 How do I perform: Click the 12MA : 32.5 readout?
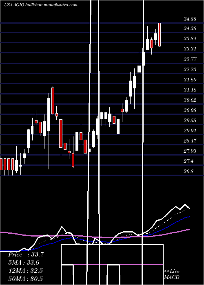pos(25,271)
